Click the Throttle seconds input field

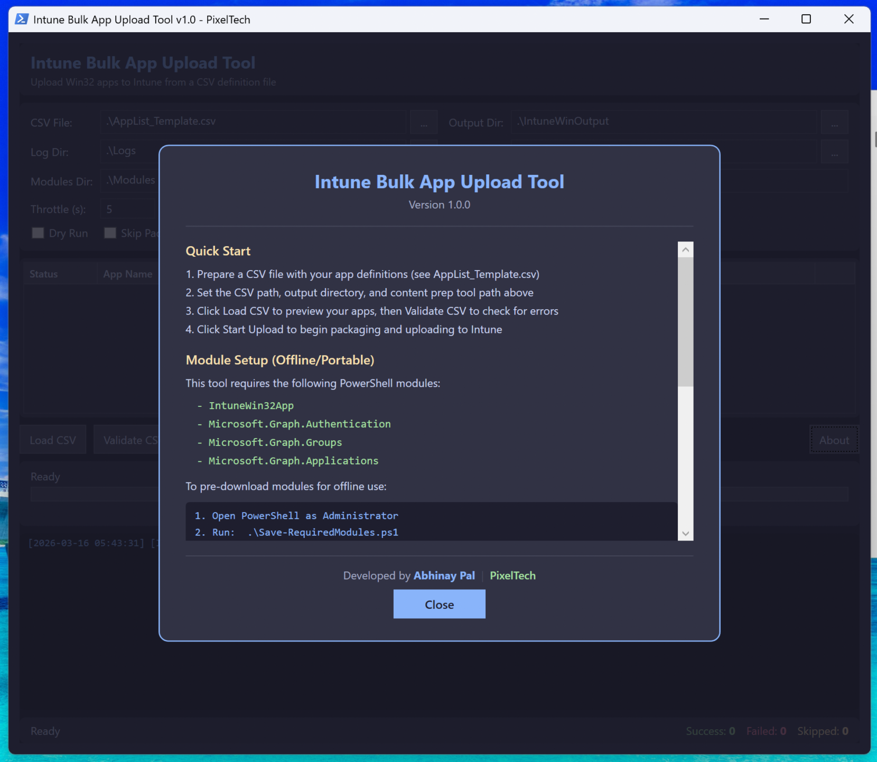[x=127, y=209]
